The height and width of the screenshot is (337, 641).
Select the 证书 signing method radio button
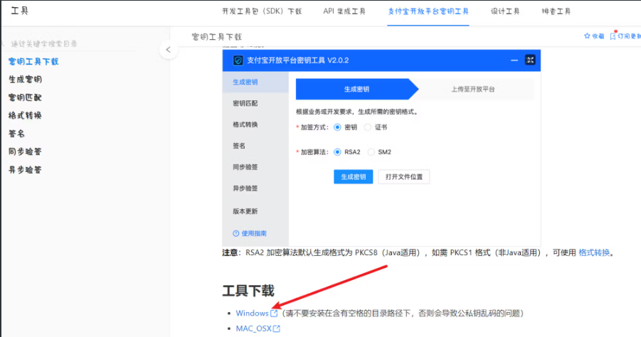368,127
